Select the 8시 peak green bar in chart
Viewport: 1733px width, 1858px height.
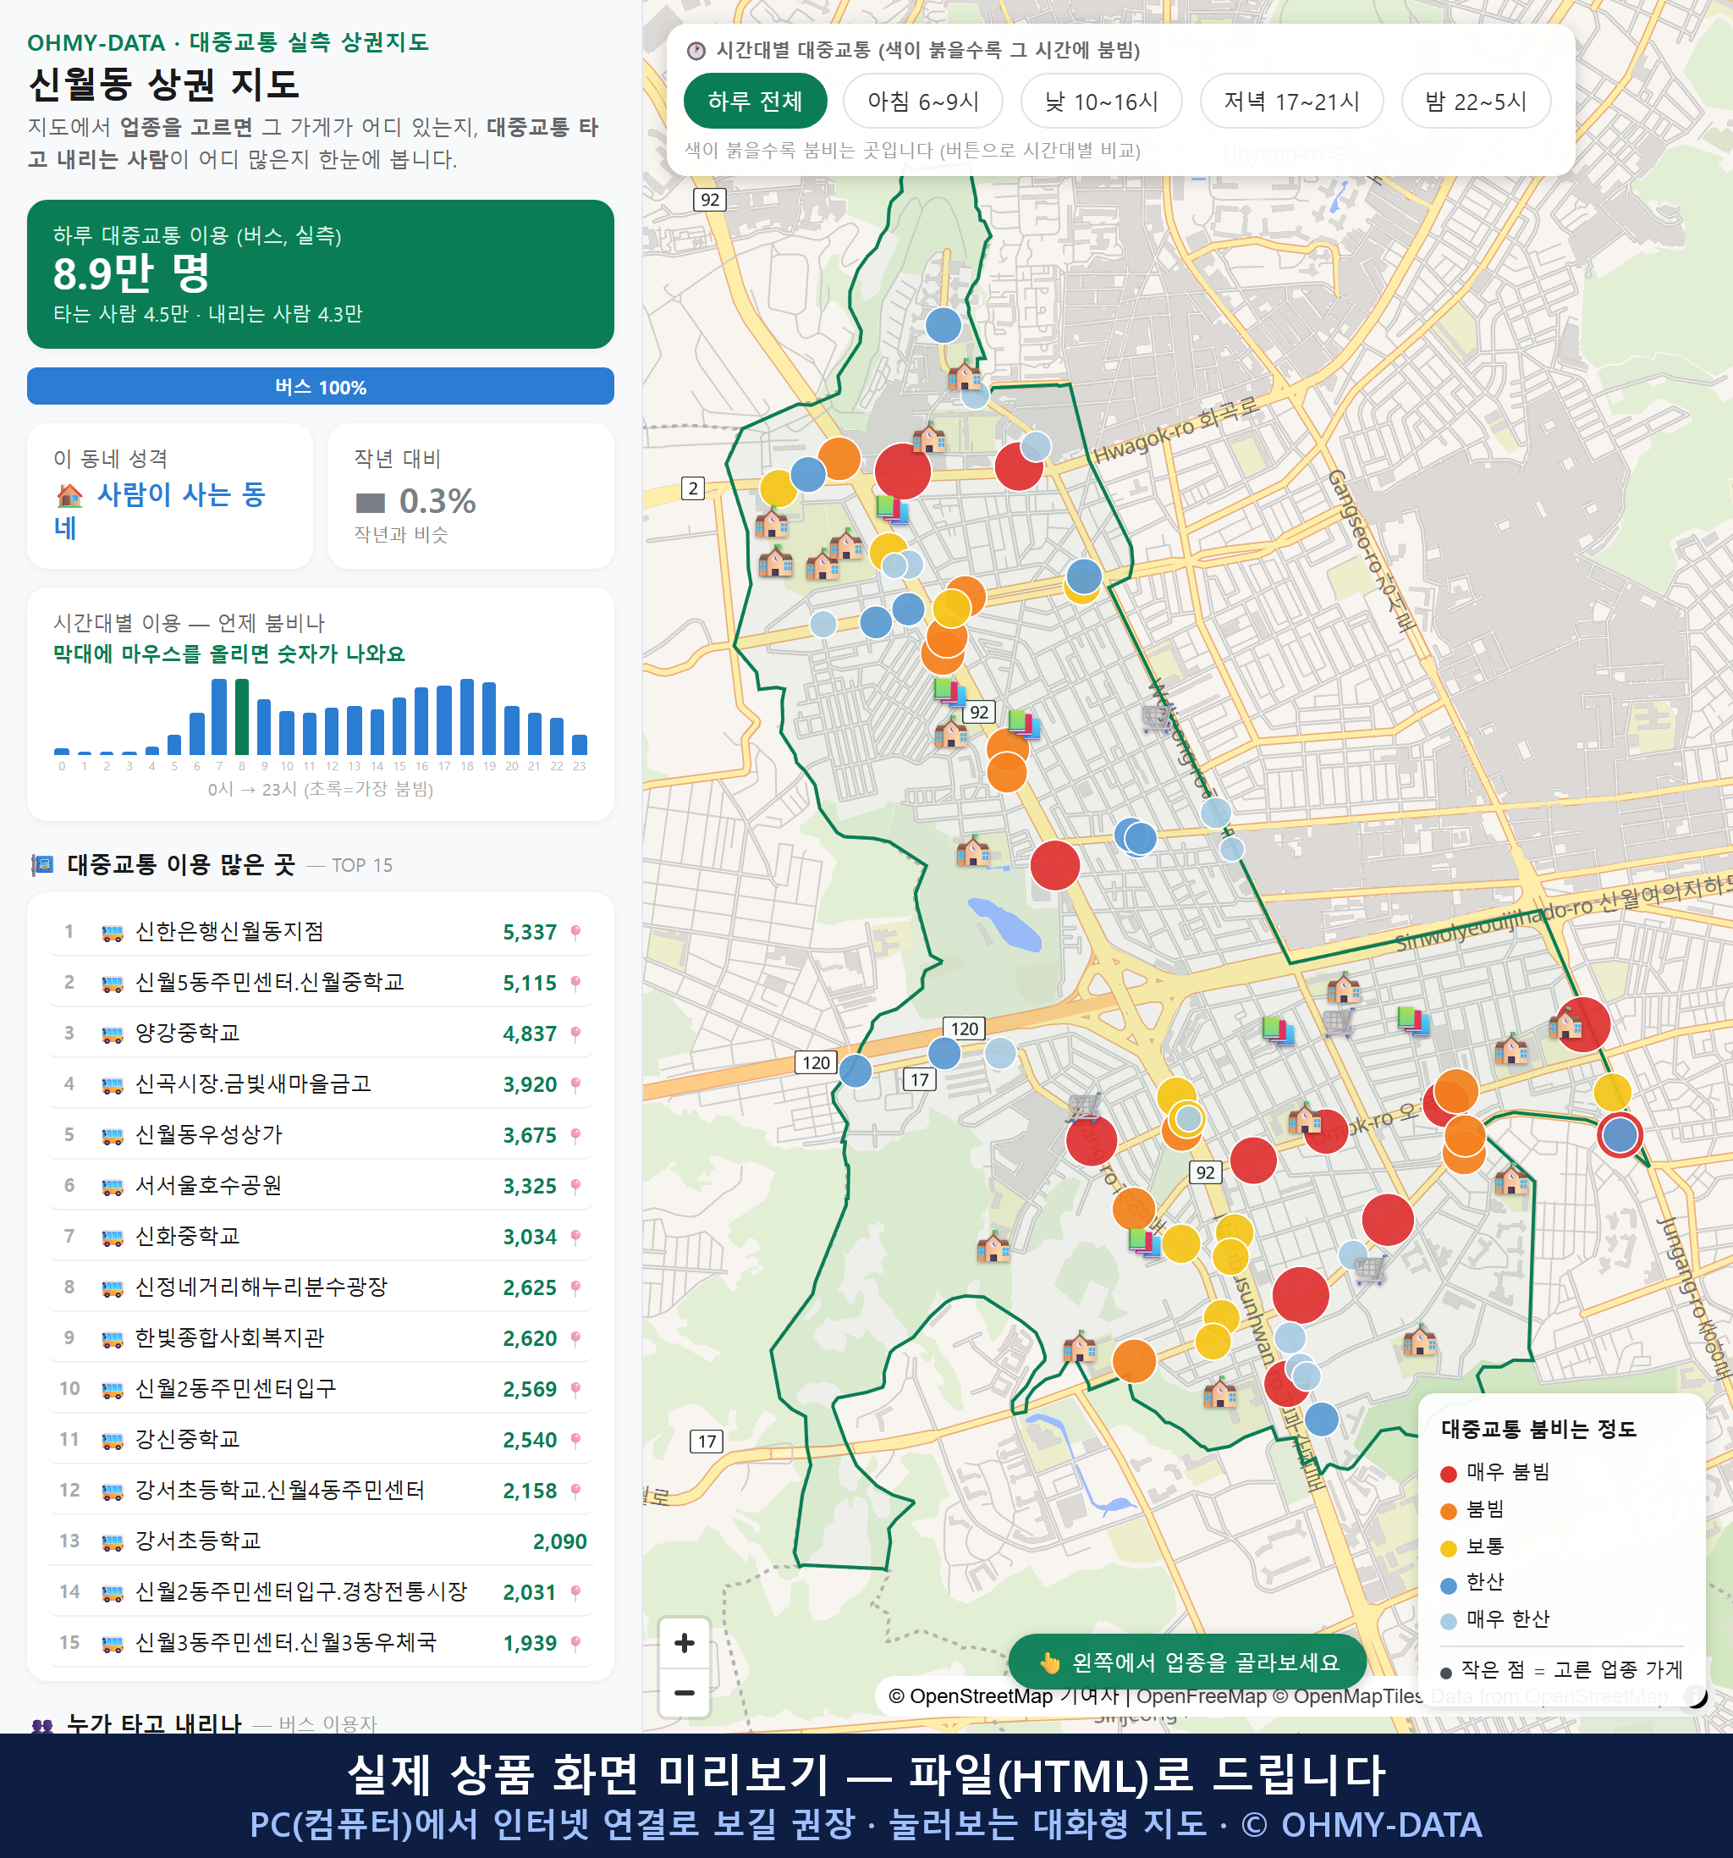[x=242, y=716]
